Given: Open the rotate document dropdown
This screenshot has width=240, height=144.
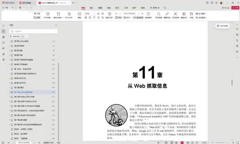Looking at the screenshot, I should [109, 18].
